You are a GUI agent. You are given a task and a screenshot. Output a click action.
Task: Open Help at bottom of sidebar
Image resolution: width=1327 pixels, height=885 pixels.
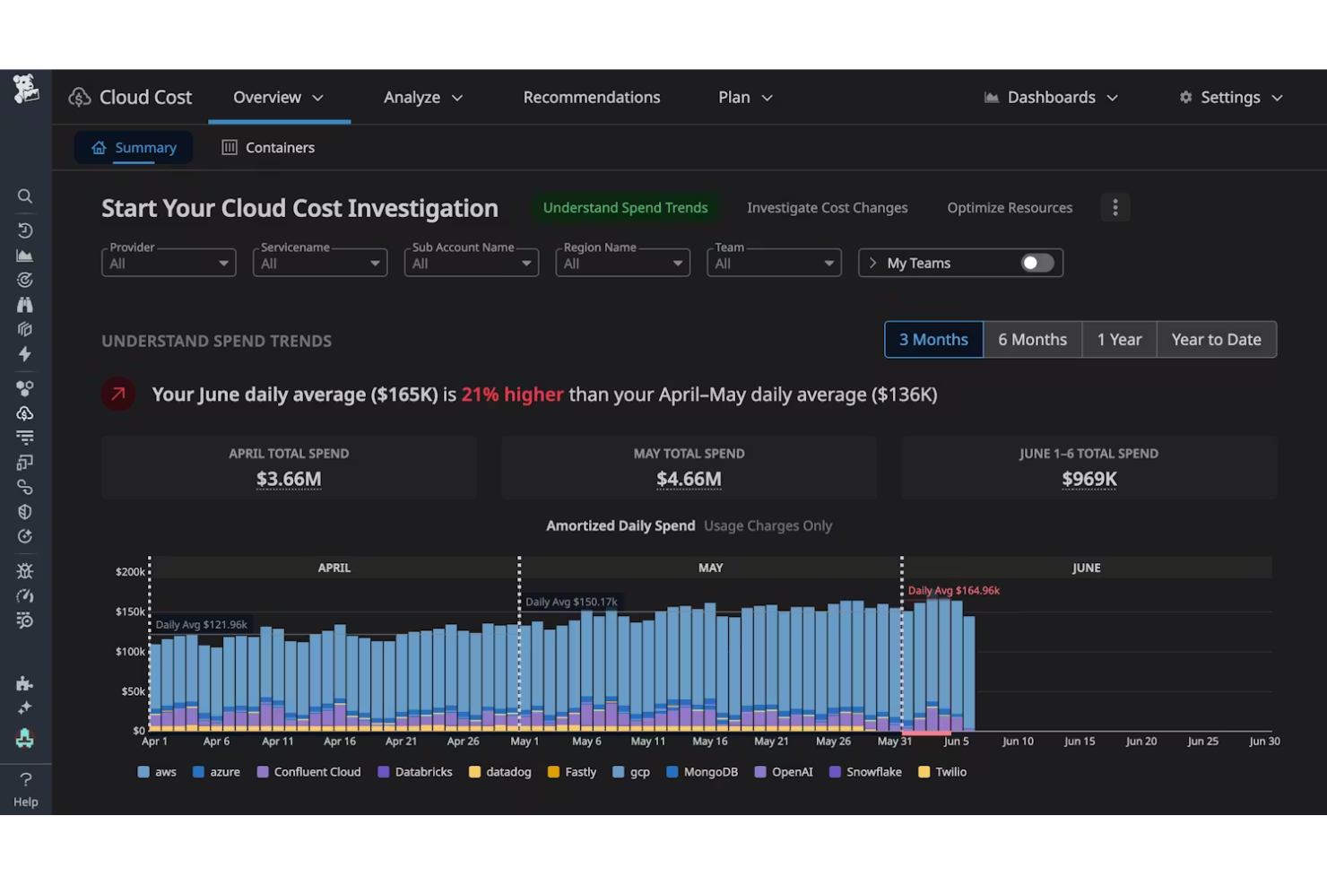click(x=26, y=789)
